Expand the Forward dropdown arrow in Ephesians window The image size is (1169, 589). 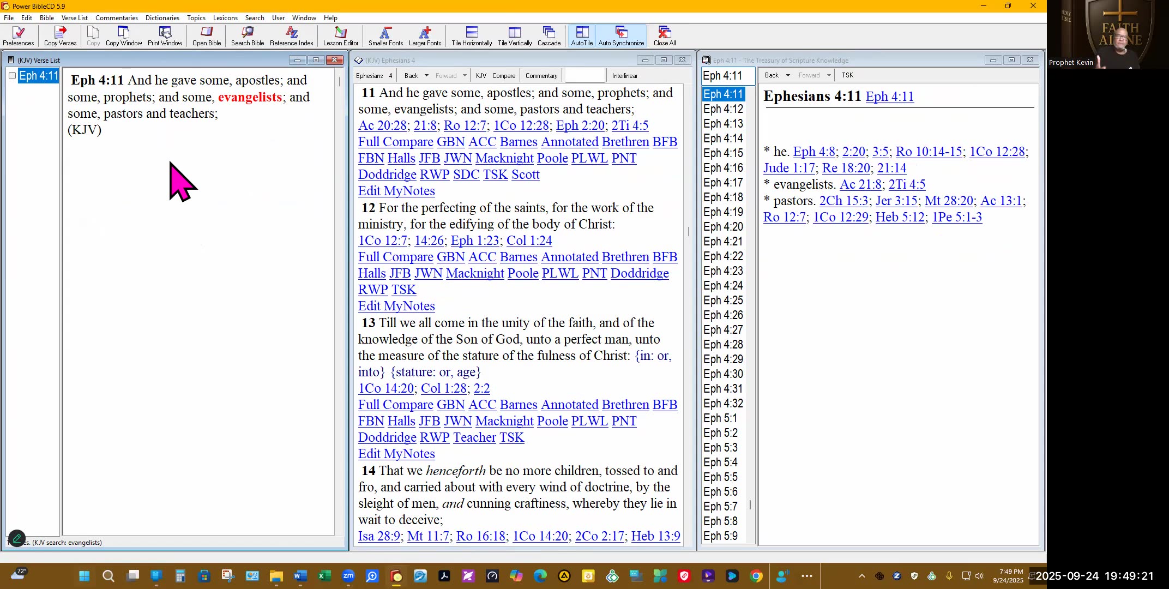[465, 76]
